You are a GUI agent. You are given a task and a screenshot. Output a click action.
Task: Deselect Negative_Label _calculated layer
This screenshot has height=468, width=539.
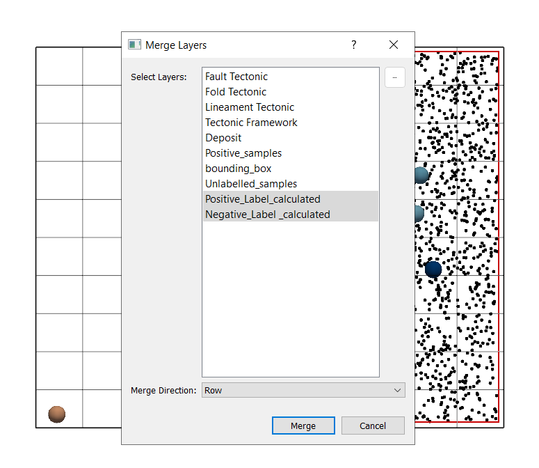coord(268,214)
